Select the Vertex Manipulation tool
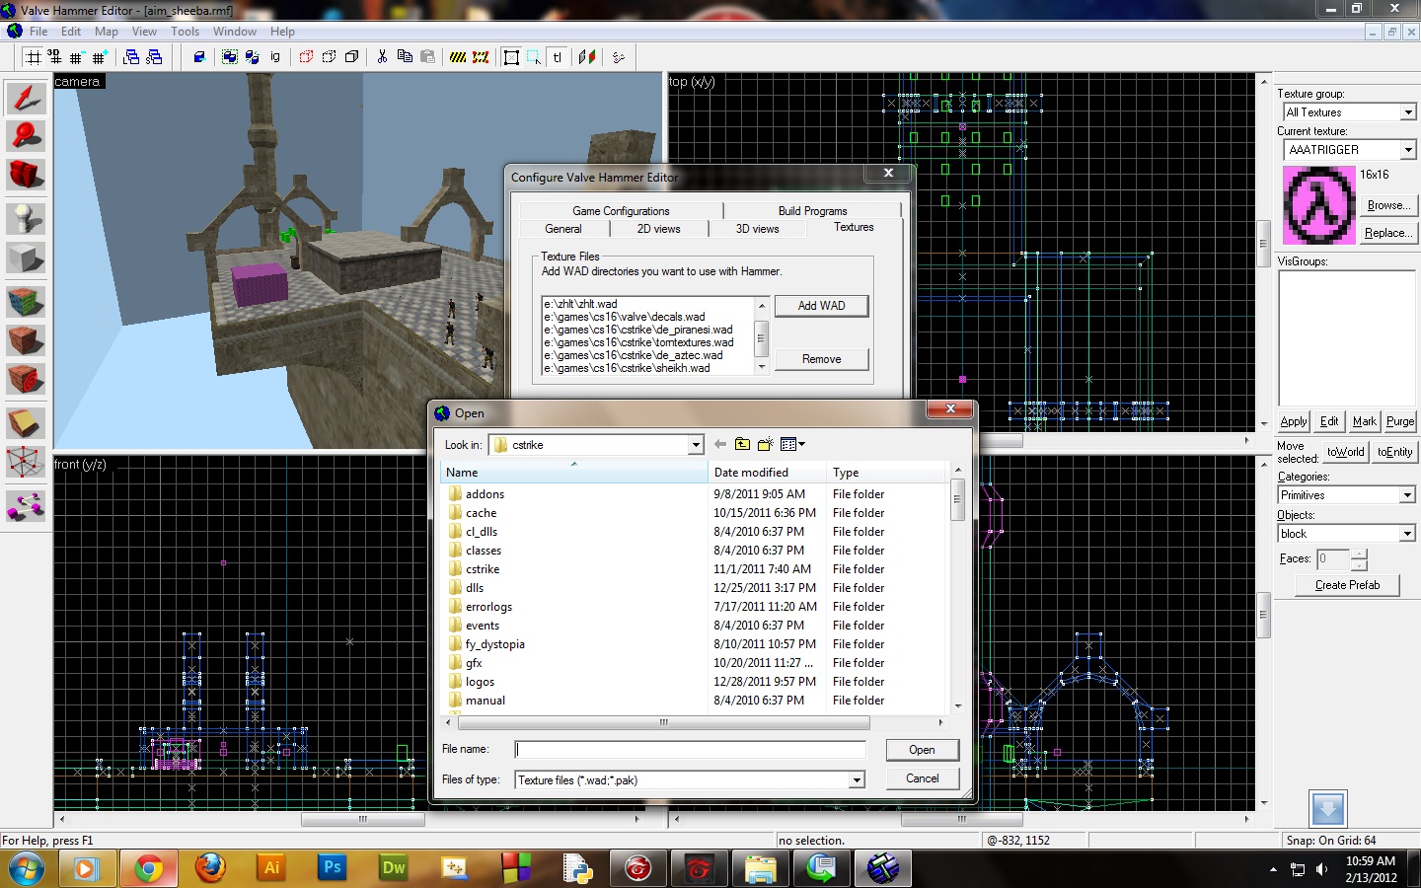This screenshot has width=1421, height=888. pyautogui.click(x=26, y=462)
